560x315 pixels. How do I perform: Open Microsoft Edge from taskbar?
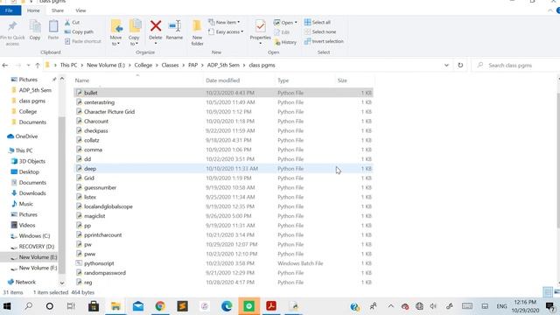[x=227, y=306]
